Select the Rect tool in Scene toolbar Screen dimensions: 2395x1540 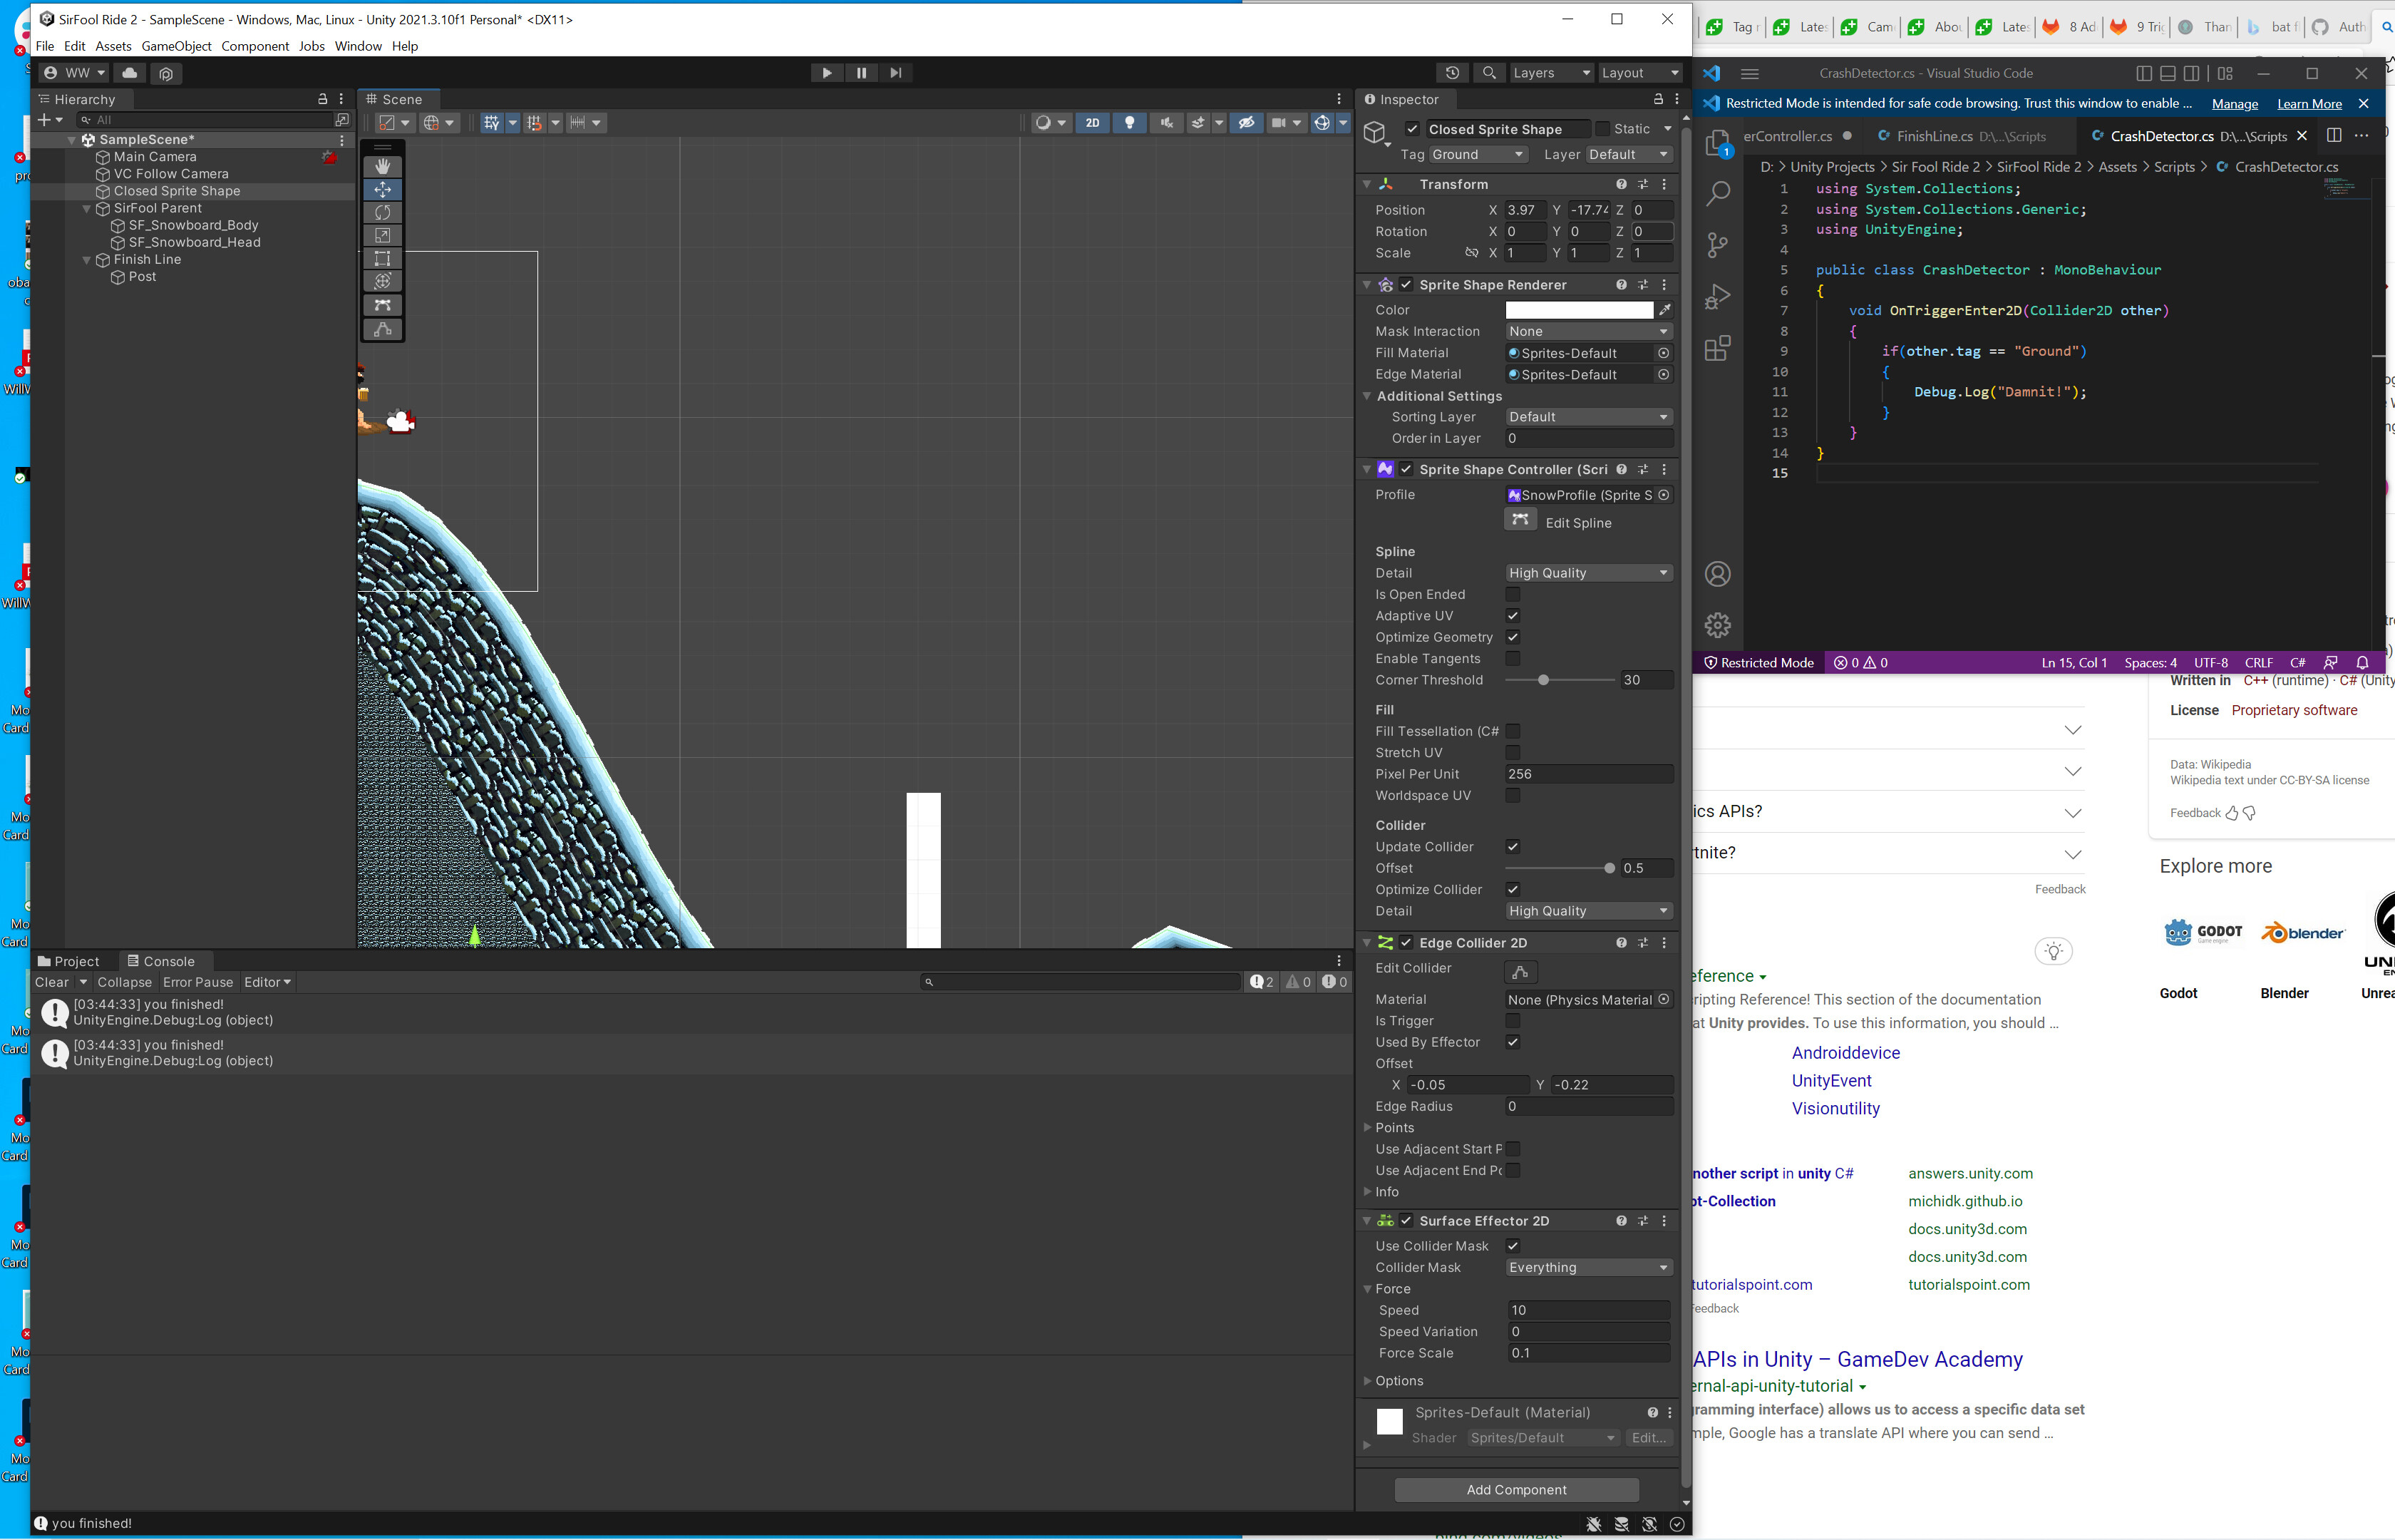(x=382, y=258)
